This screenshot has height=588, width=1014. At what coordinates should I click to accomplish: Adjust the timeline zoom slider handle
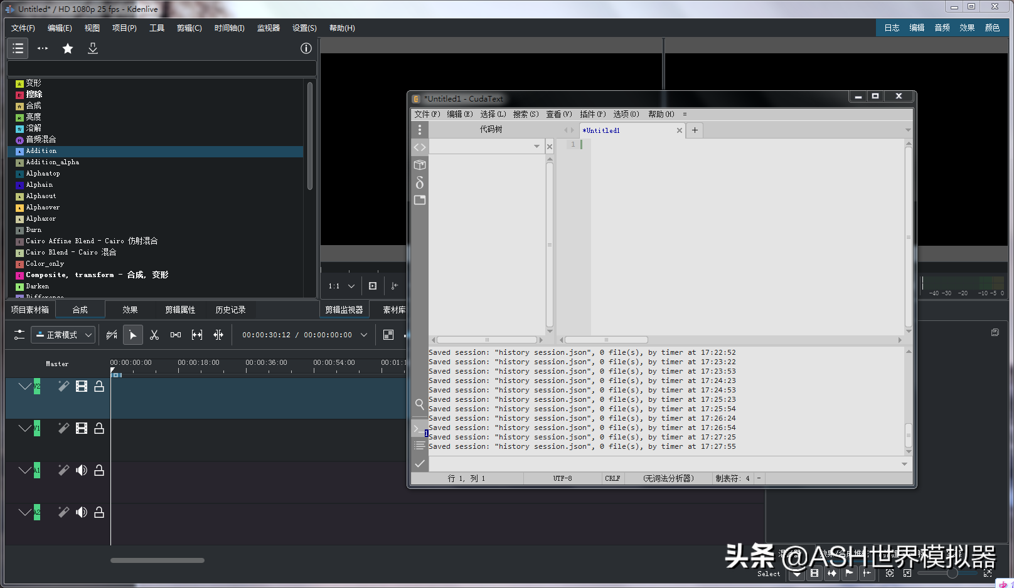[x=952, y=573]
